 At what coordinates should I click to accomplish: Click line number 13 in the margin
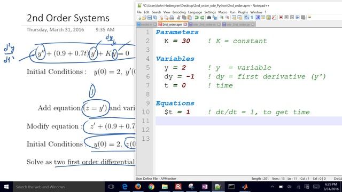145,139
